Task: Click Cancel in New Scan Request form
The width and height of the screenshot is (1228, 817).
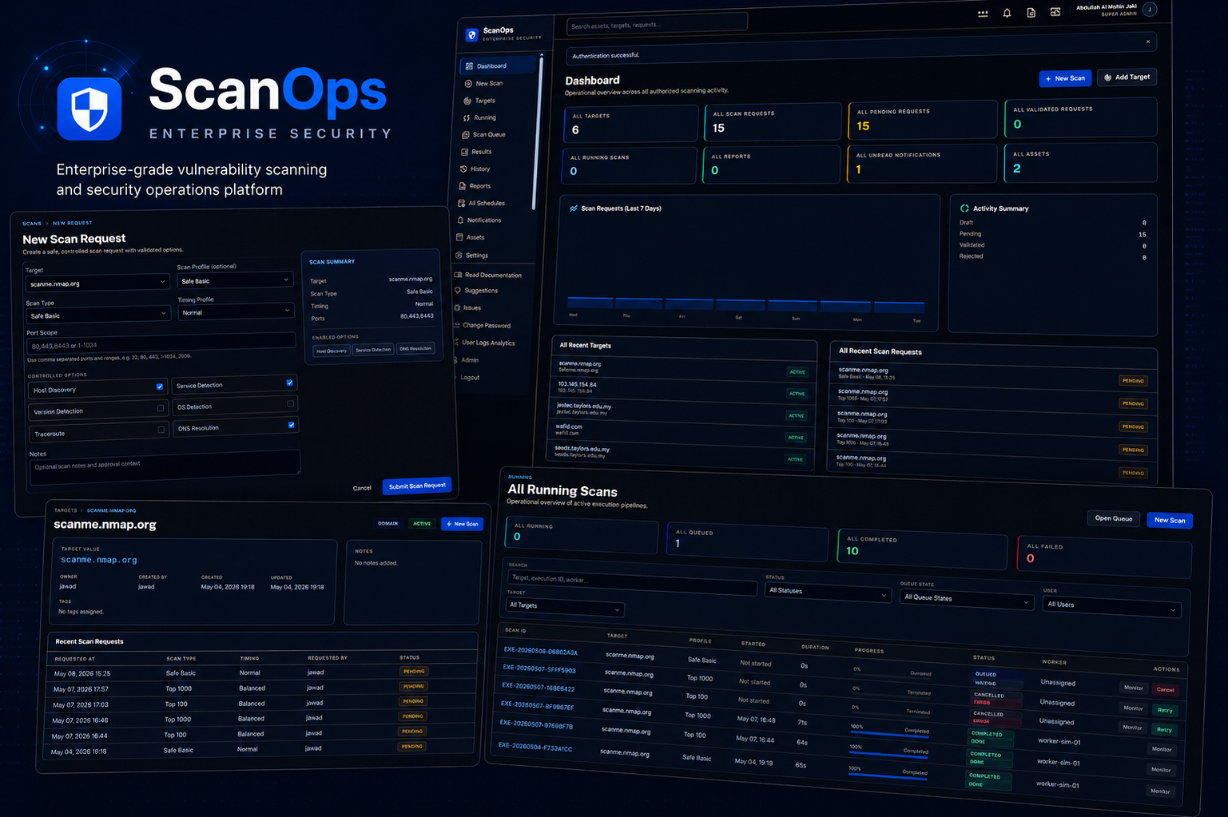Action: pyautogui.click(x=362, y=488)
